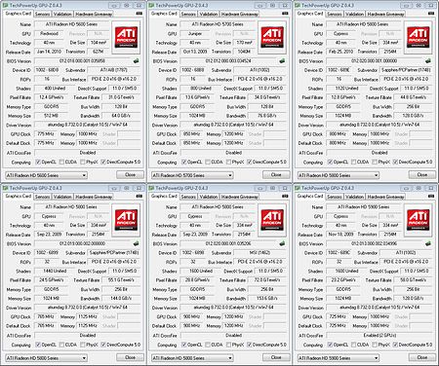Screen dimensions: 439x366
Task: Click Close button in the HD 5900 Series window
Action: (x=422, y=357)
